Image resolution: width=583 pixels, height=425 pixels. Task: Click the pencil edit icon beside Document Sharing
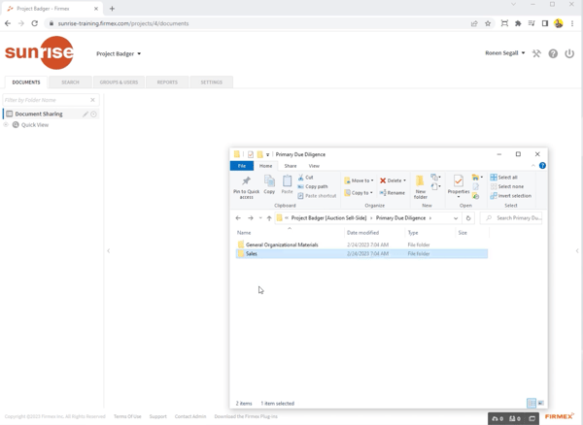click(x=86, y=114)
